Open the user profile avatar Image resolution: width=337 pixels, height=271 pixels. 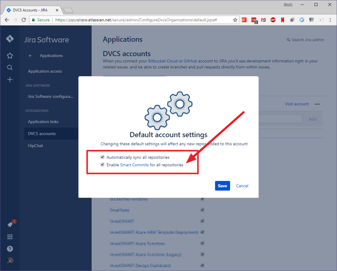(10, 261)
